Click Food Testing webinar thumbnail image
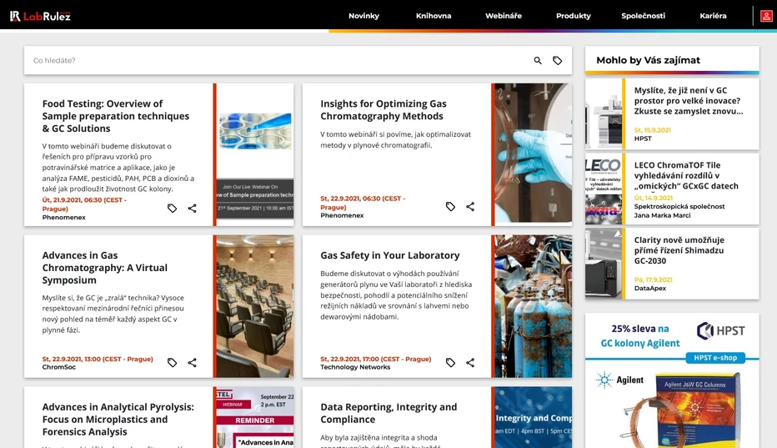 [255, 154]
